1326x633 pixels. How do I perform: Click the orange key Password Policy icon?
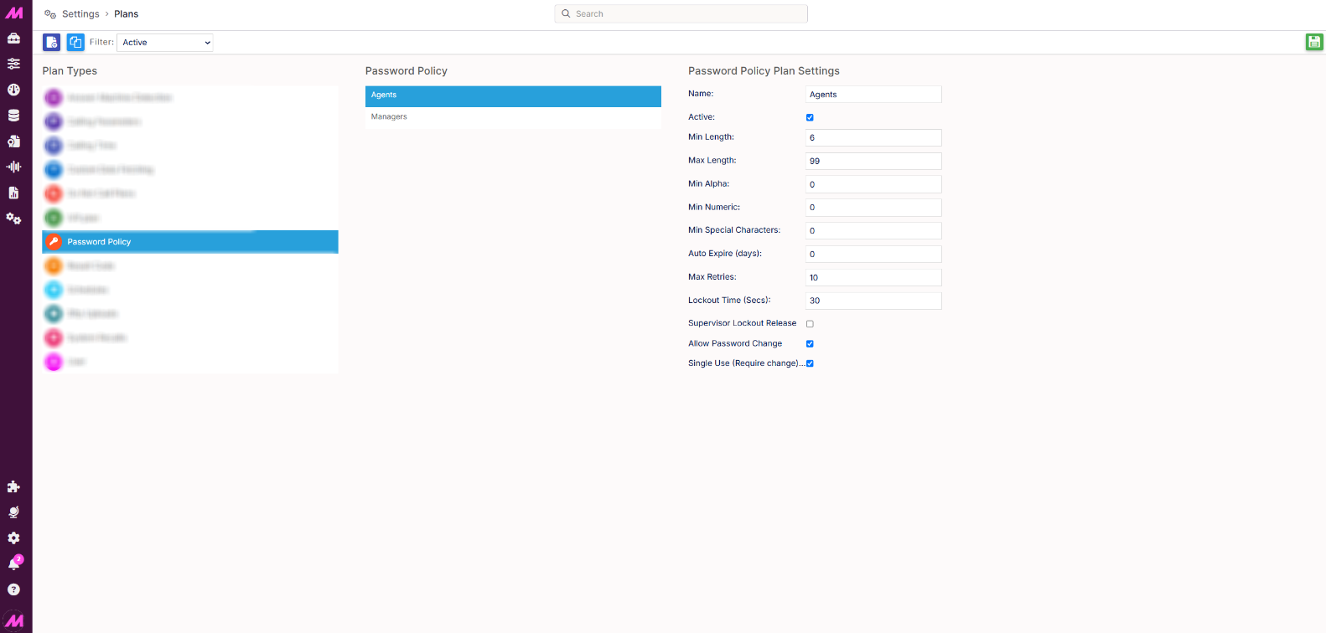click(54, 242)
